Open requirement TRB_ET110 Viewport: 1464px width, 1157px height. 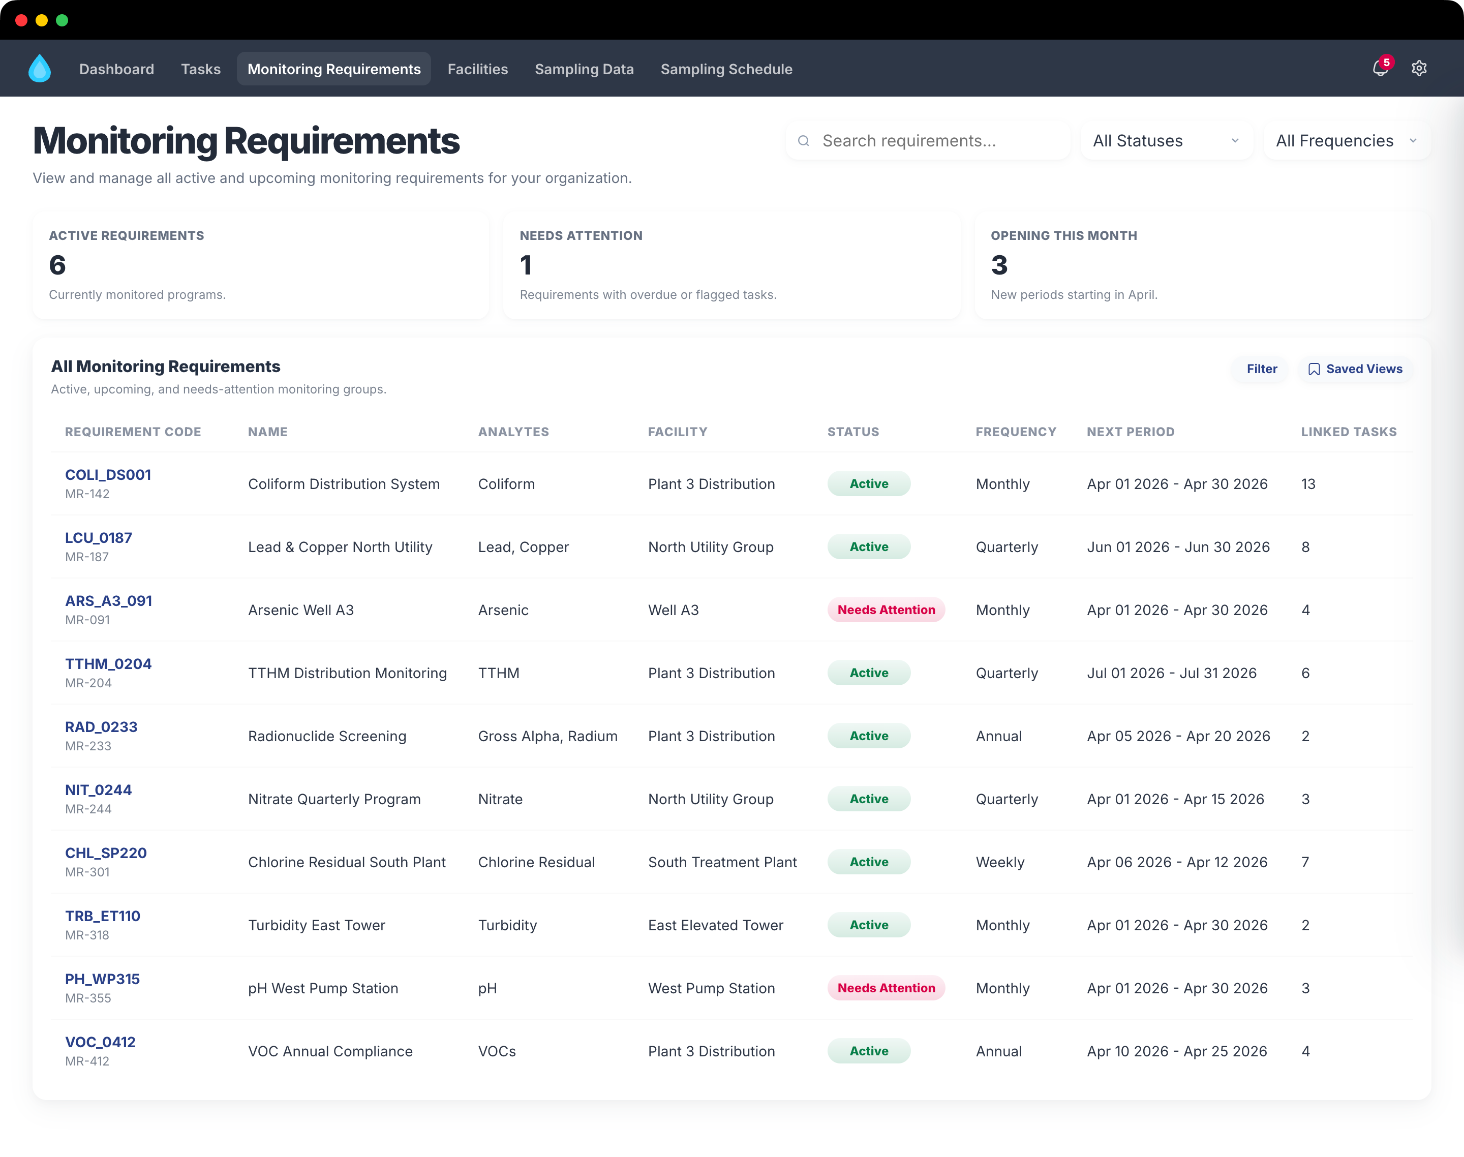102,916
